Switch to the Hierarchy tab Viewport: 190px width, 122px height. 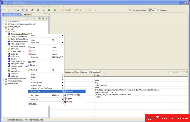pyautogui.click(x=27, y=15)
